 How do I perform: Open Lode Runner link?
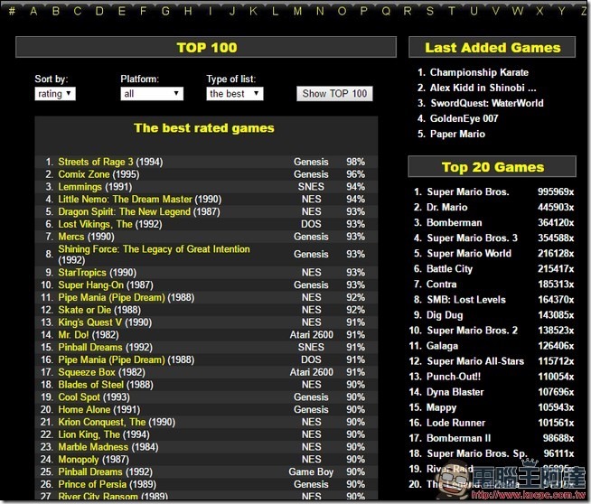[x=455, y=423]
